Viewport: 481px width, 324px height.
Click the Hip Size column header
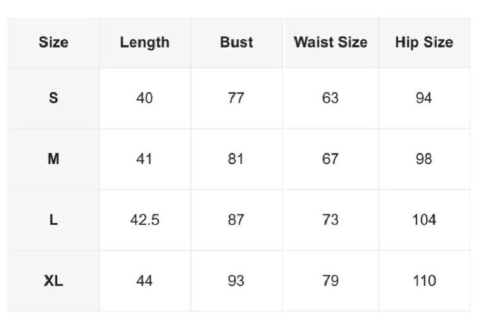click(x=424, y=42)
